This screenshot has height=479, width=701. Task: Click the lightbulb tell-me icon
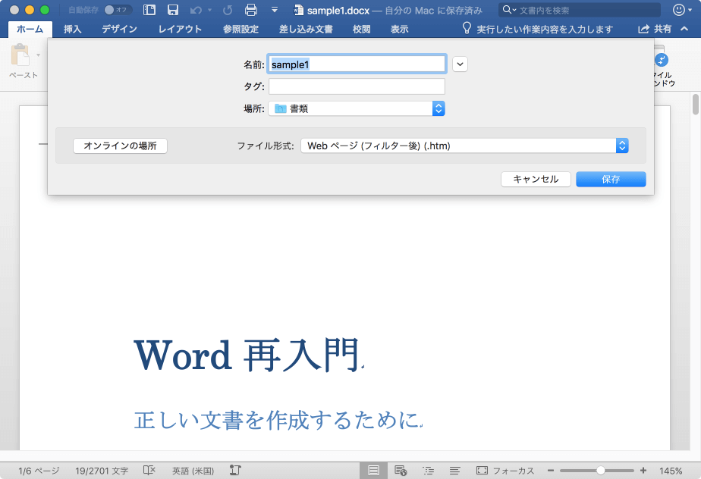[467, 28]
